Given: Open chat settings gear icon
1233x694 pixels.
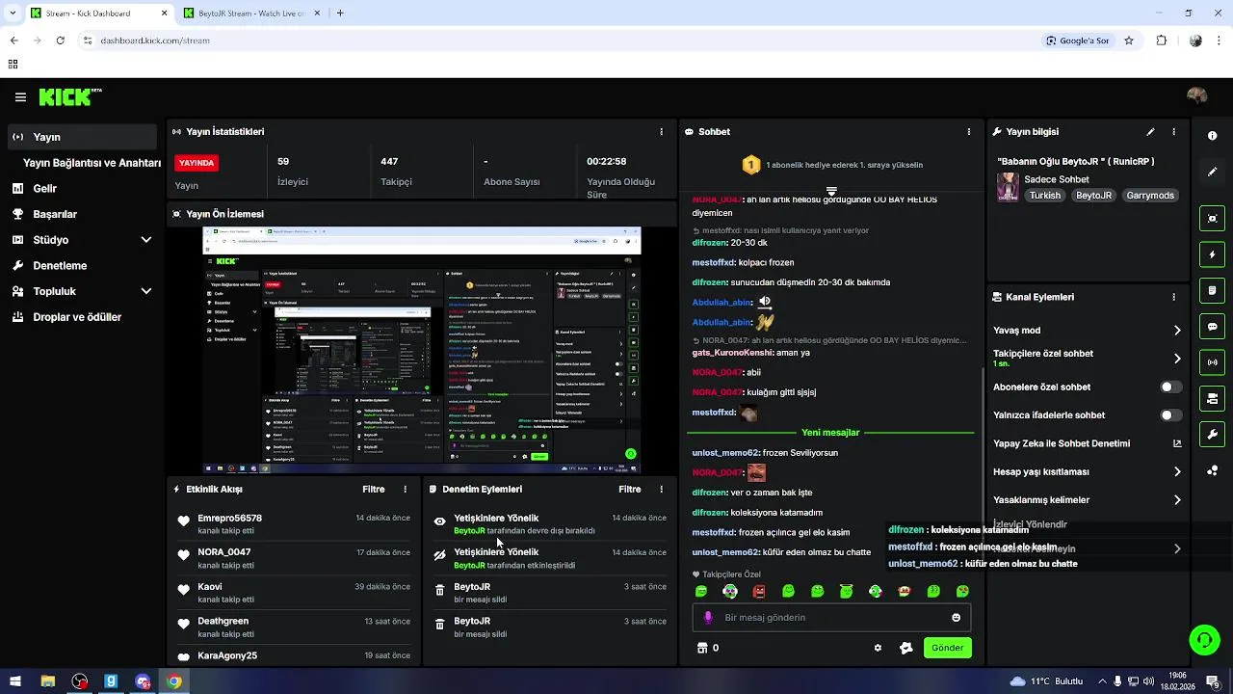Looking at the screenshot, I should click(x=878, y=648).
